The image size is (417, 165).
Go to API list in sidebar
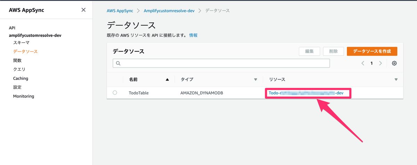coord(12,28)
